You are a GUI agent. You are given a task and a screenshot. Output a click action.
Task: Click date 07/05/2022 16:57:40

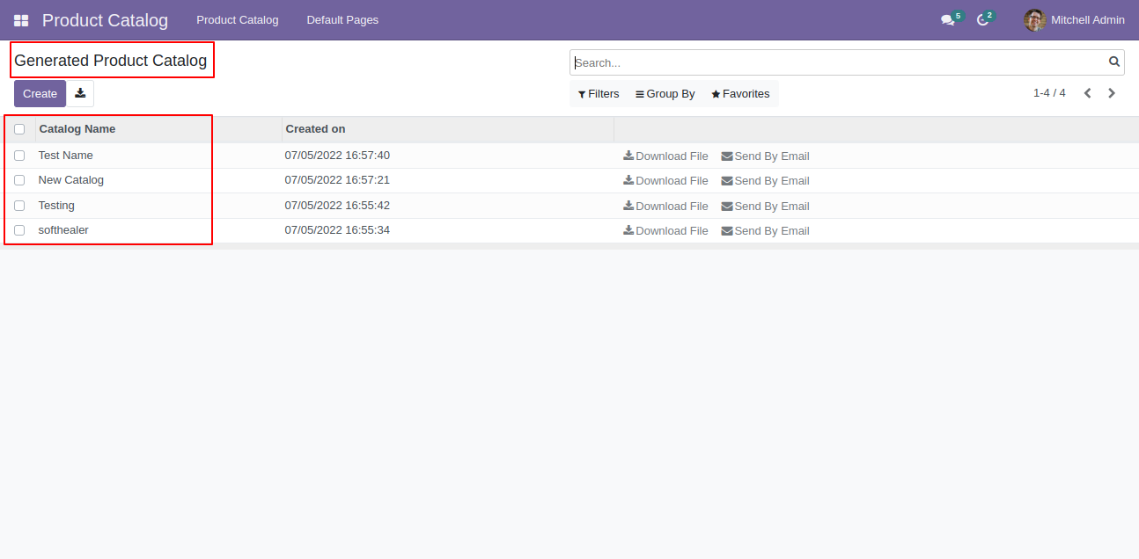tap(337, 156)
